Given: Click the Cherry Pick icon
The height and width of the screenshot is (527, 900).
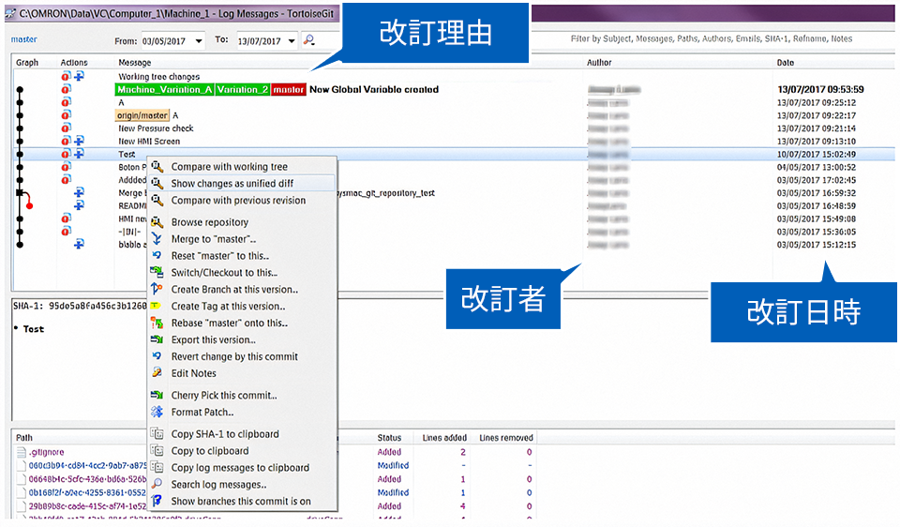Looking at the screenshot, I should point(157,395).
